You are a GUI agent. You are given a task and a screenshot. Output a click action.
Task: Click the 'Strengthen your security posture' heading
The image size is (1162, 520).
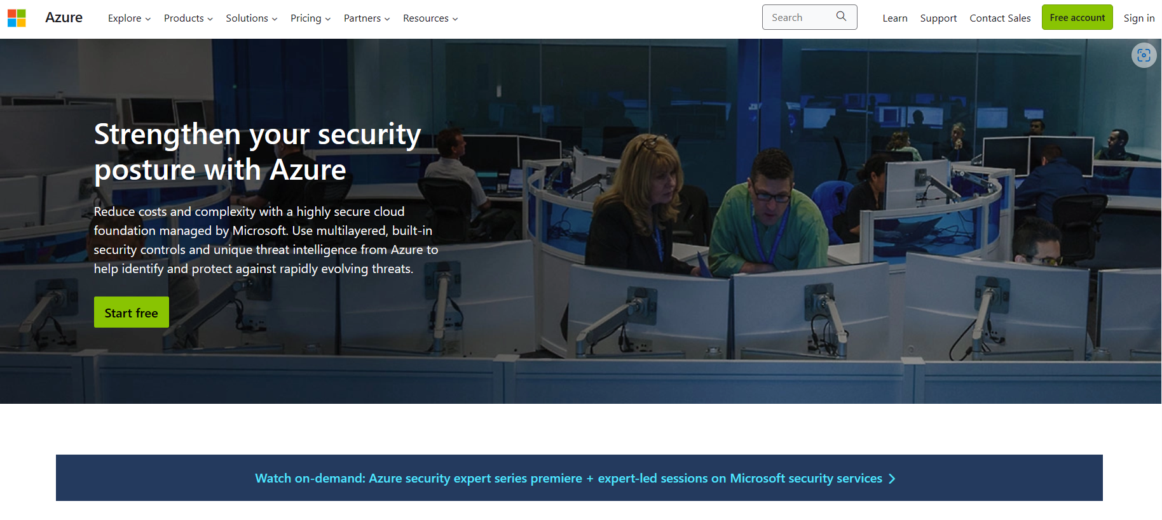(257, 152)
